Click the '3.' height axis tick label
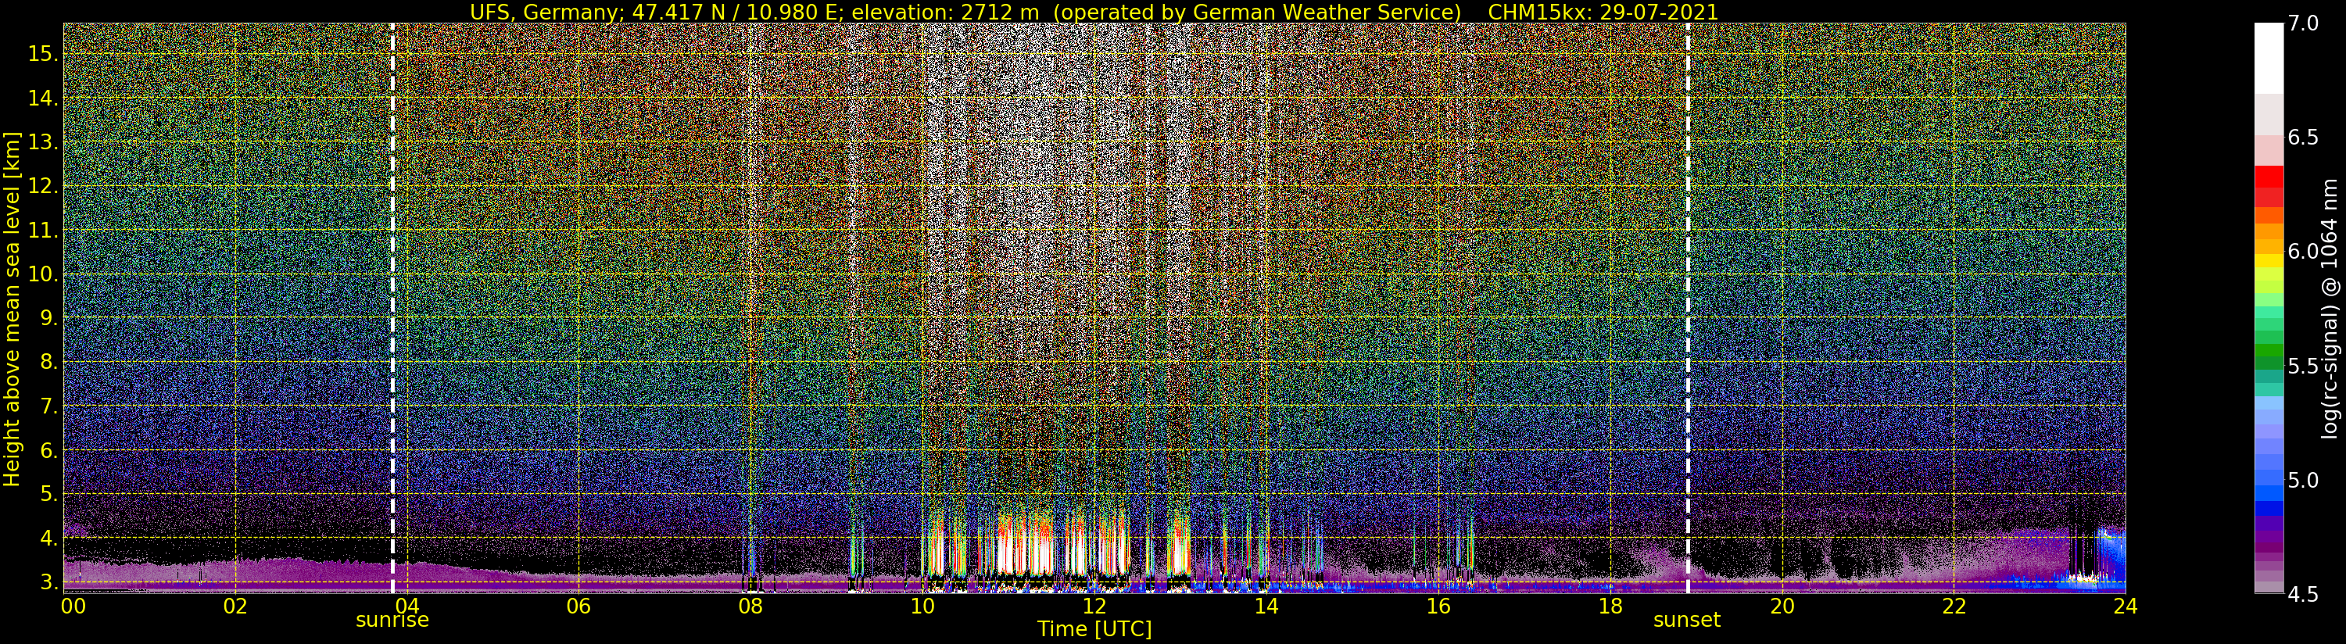 48,582
